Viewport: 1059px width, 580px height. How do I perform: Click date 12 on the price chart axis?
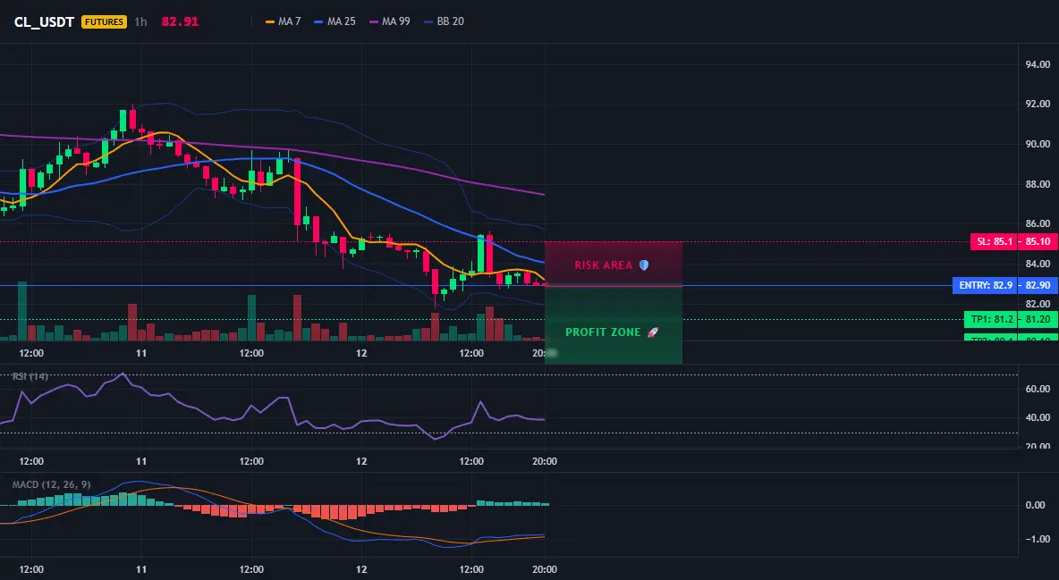point(361,353)
